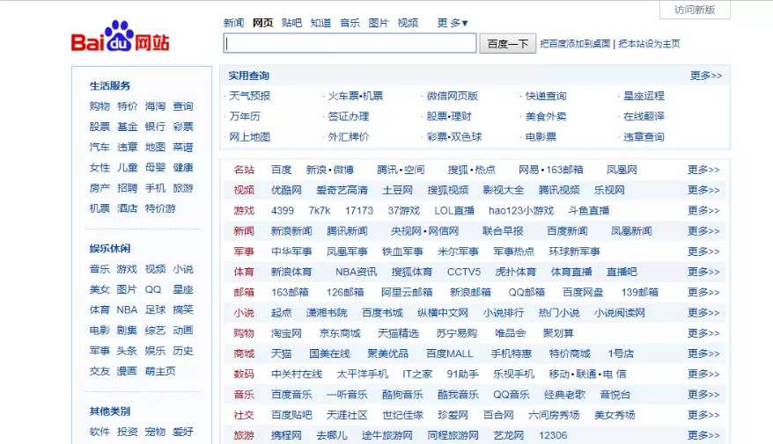Click 网易•163邮箱 link
Viewport: 773px width, 444px height.
[x=550, y=170]
